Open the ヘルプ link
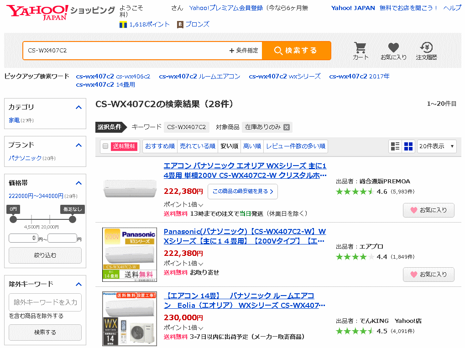 pos(452,8)
